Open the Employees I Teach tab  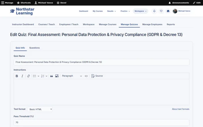[69, 24]
